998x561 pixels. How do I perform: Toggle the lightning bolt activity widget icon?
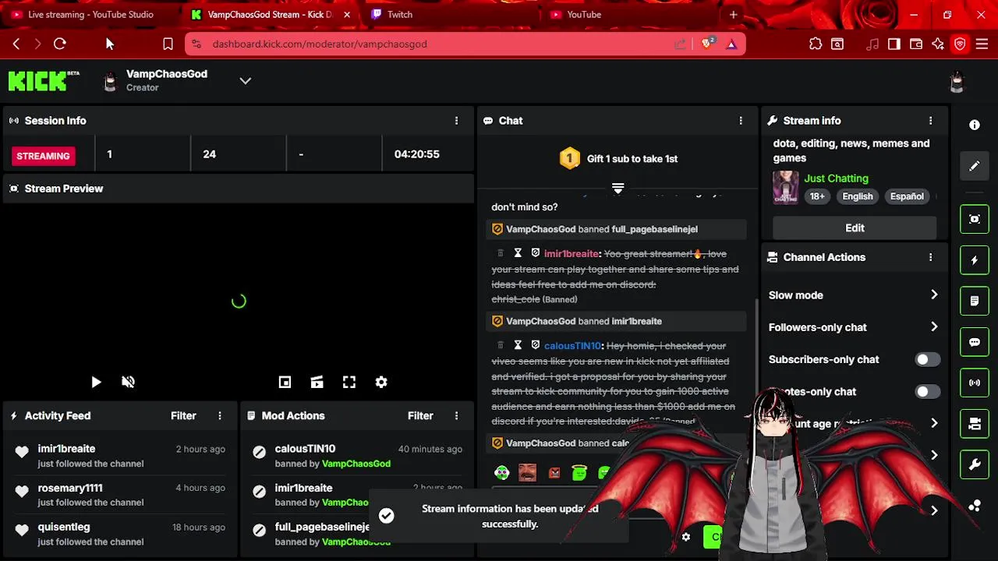tap(975, 260)
